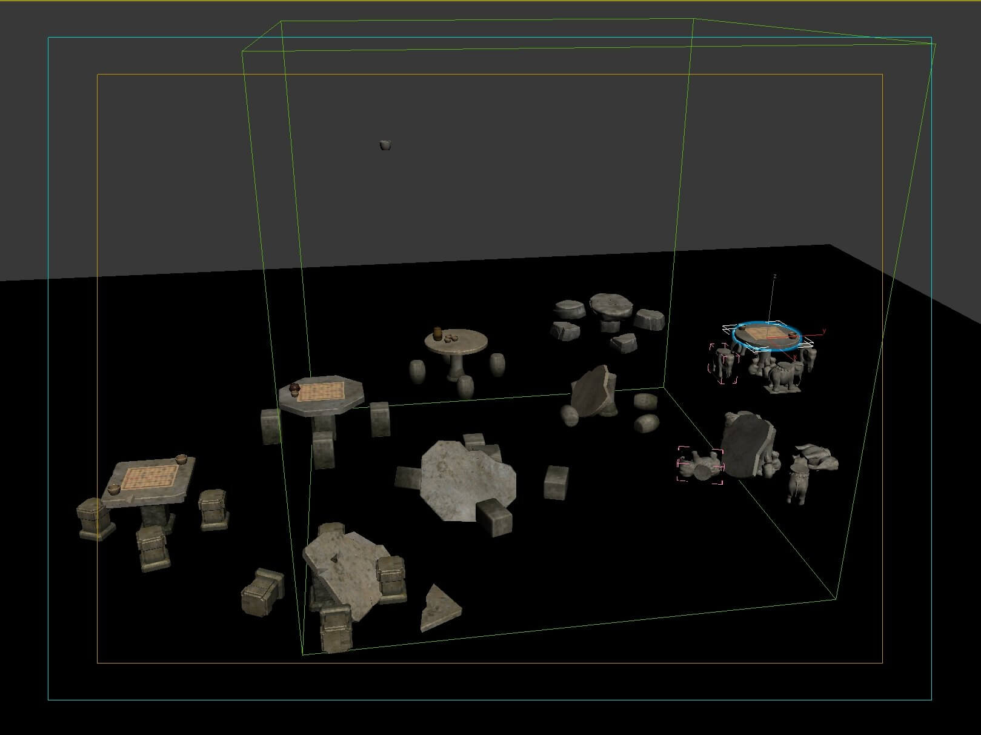Select the rough rock table at the back
This screenshot has width=981, height=735.
tap(611, 305)
